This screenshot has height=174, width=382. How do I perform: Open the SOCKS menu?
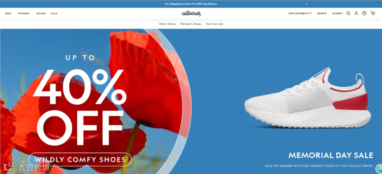pos(41,14)
